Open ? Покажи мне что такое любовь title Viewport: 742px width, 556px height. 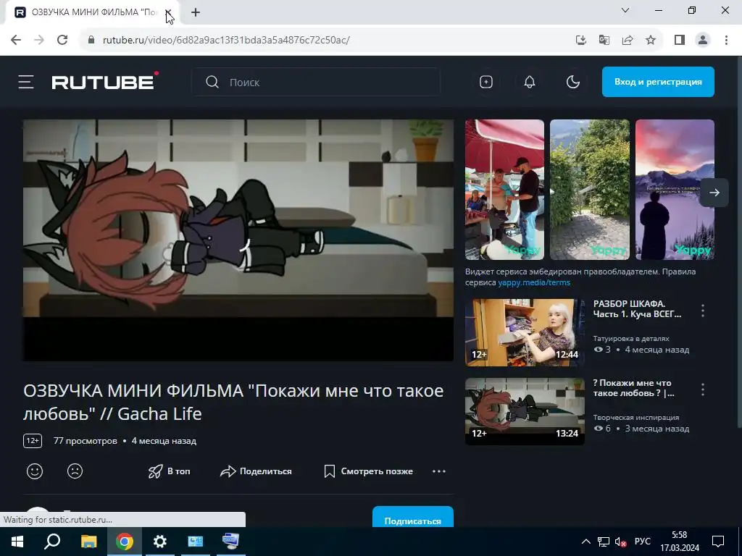pos(633,388)
